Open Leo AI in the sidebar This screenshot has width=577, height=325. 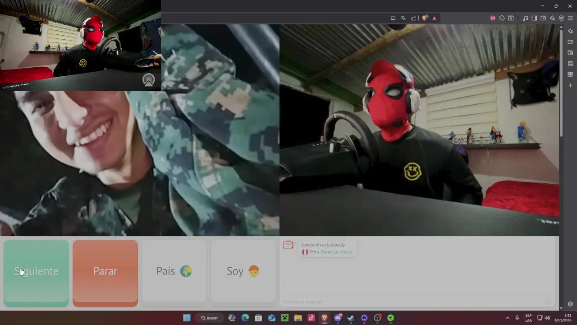click(570, 31)
